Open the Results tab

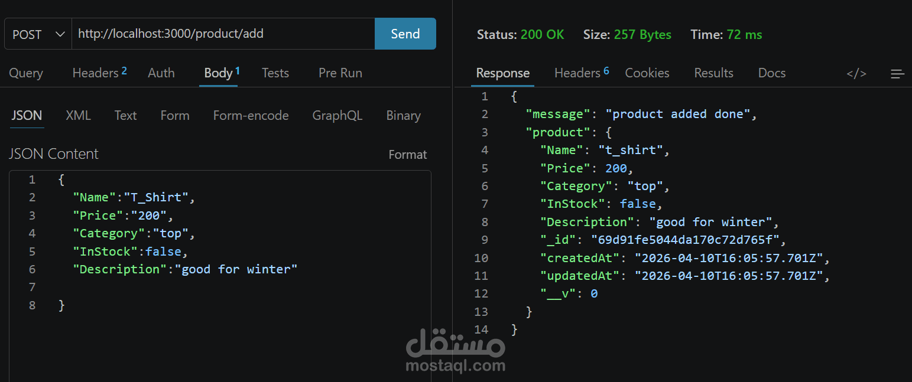(x=713, y=73)
